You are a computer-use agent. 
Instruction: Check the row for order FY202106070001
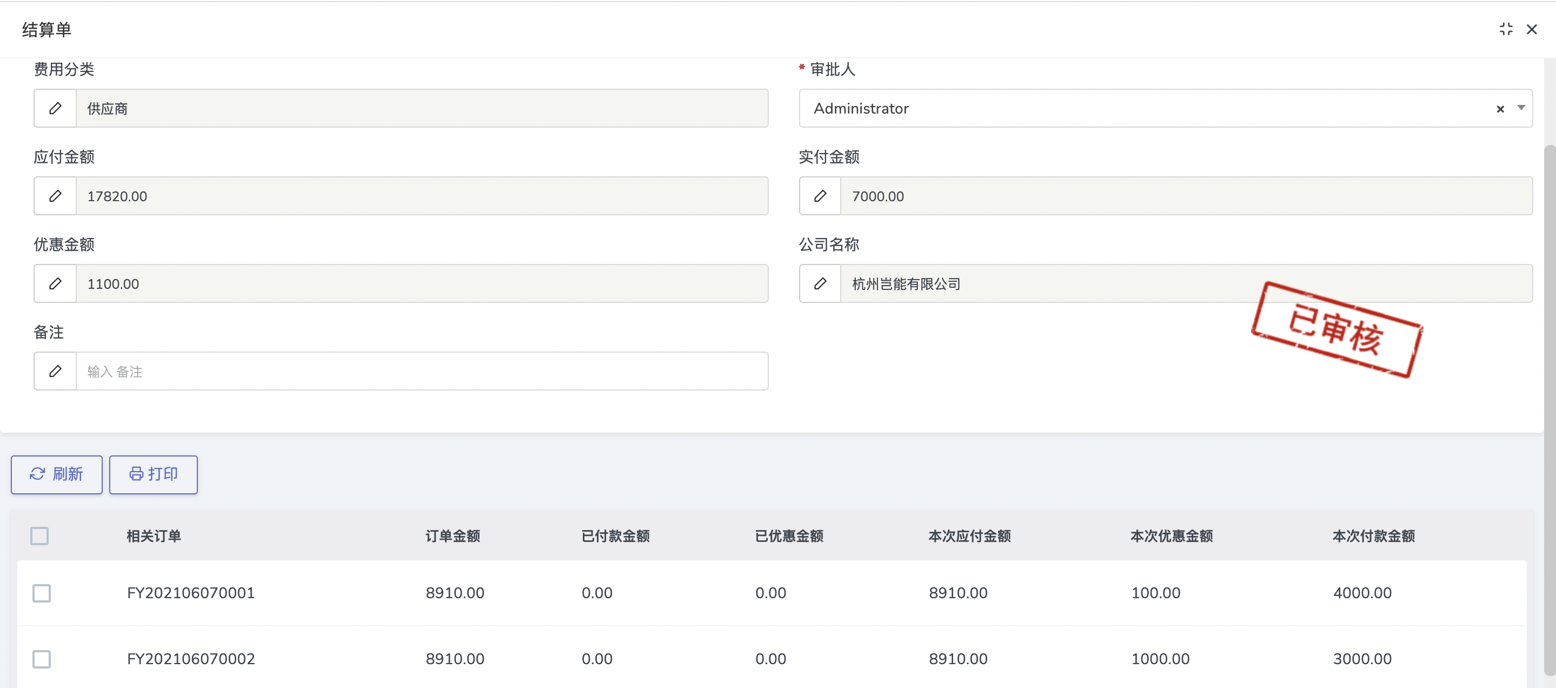(x=42, y=593)
